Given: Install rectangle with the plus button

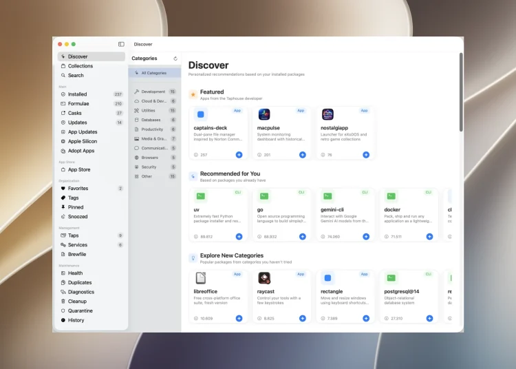Looking at the screenshot, I should pyautogui.click(x=366, y=318).
